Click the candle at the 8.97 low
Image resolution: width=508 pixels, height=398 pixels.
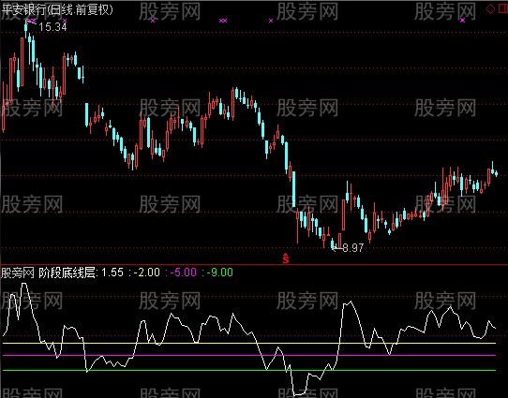(x=333, y=244)
